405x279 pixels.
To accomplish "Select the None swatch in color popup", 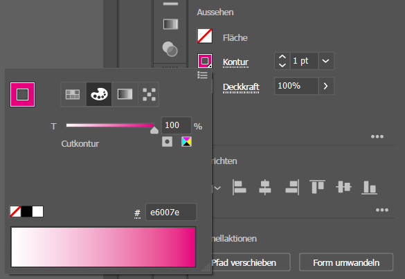I will pos(15,212).
